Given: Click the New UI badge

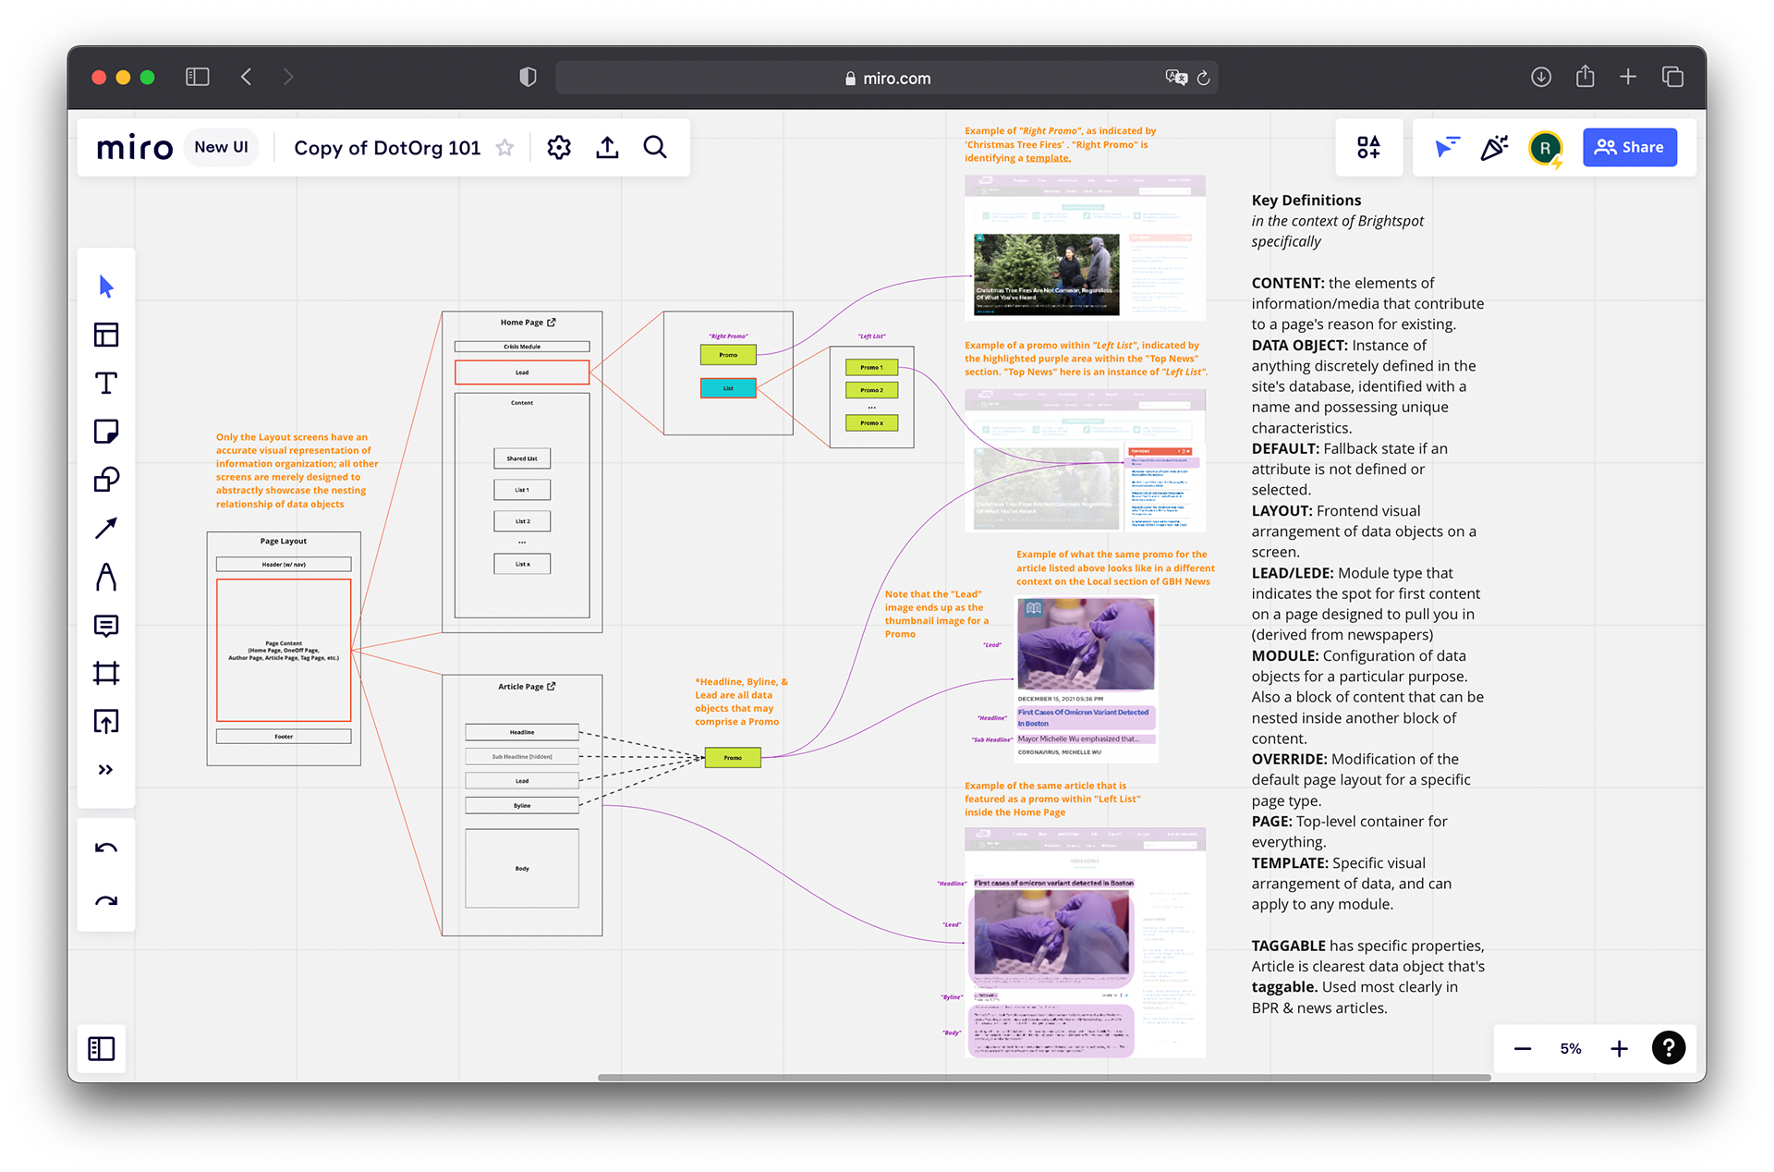Looking at the screenshot, I should [x=221, y=147].
